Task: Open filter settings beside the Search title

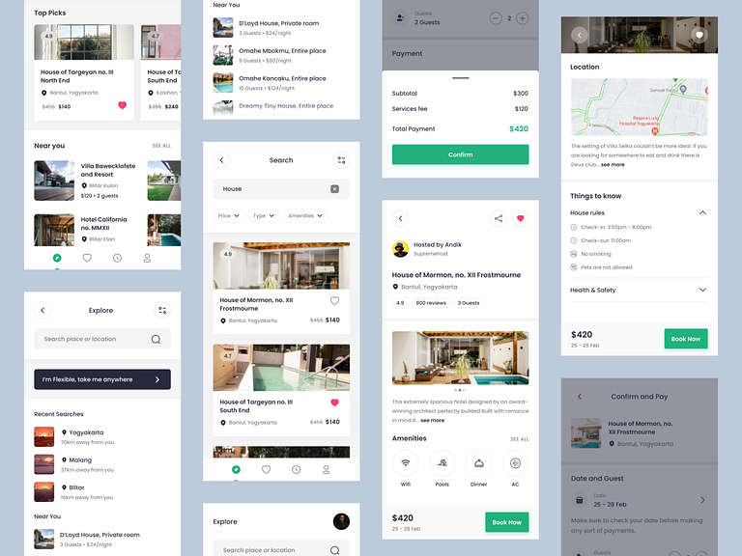Action: click(x=340, y=160)
